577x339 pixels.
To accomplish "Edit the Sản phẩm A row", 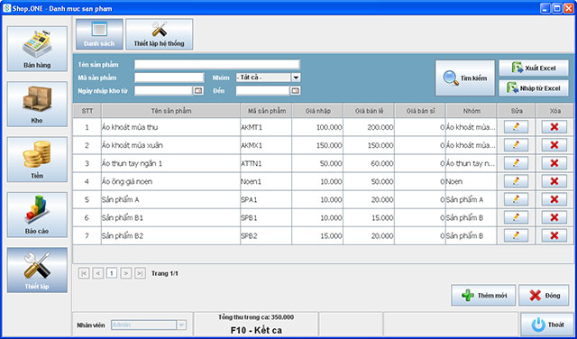I will (516, 199).
